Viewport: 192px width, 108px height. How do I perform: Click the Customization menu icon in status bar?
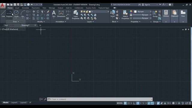[190, 103]
